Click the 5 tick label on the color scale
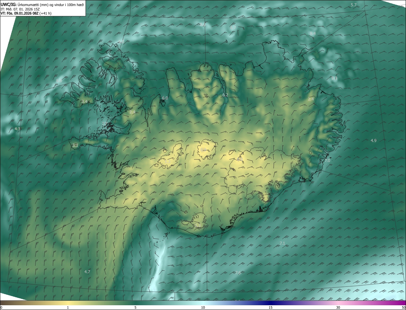 pos(135,308)
